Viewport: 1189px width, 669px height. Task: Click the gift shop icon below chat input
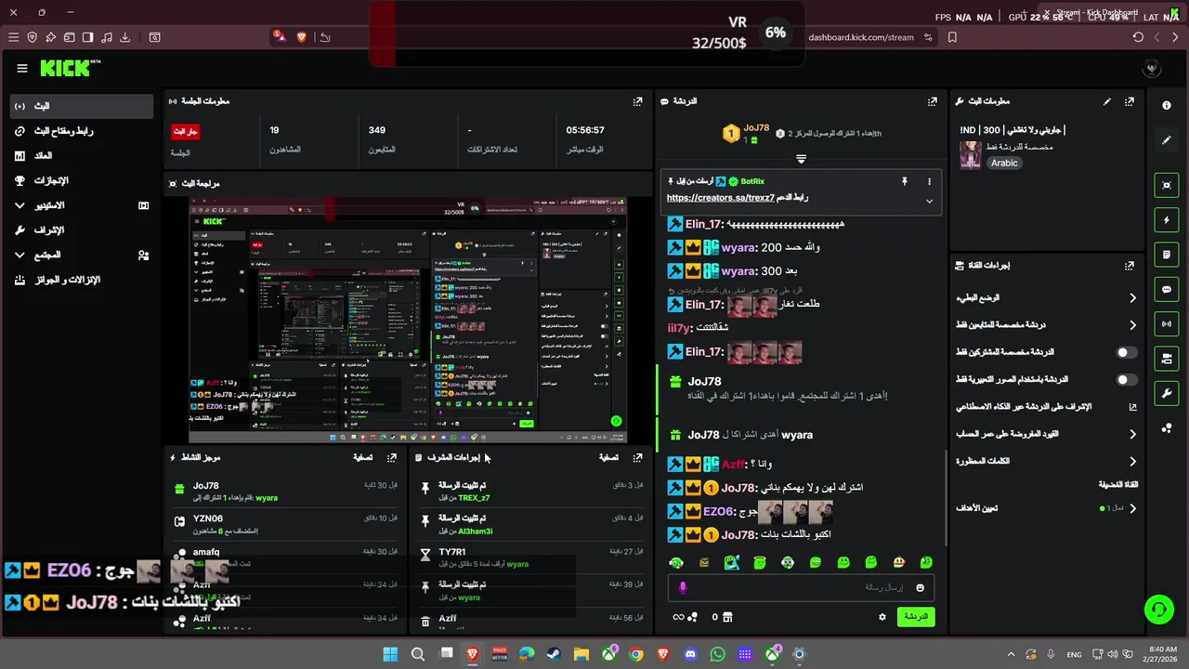(727, 617)
